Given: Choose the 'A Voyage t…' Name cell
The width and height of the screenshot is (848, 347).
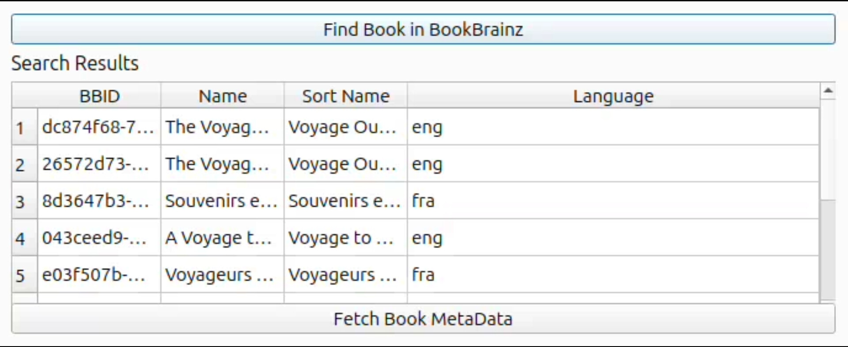Looking at the screenshot, I should (222, 238).
